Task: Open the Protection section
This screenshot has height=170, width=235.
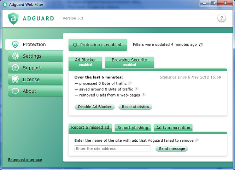Action: point(34,45)
